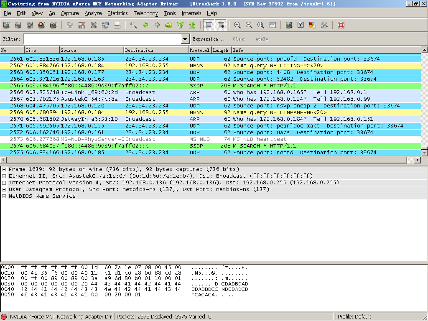Image resolution: width=428 pixels, height=321 pixels.
Task: Go back in packet history arrow
Action: (145, 25)
